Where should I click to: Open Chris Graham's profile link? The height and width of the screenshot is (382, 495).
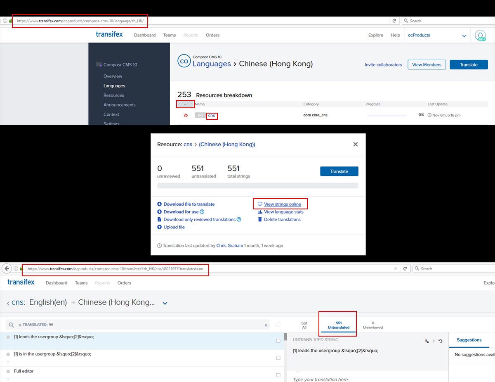[x=230, y=246]
